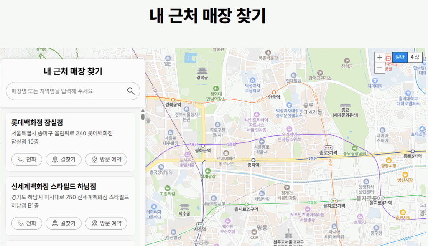The width and height of the screenshot is (428, 246).
Task: Call 신세계백화점 스타필드 하남점 via 전화
Action: coord(27,223)
